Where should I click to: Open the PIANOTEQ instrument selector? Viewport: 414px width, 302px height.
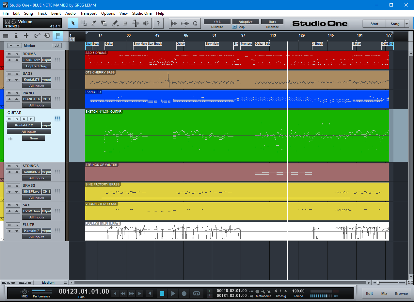[32, 99]
